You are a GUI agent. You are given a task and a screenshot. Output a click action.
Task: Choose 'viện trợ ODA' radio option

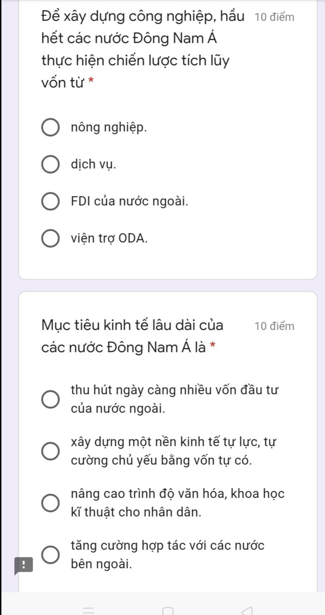pyautogui.click(x=50, y=238)
